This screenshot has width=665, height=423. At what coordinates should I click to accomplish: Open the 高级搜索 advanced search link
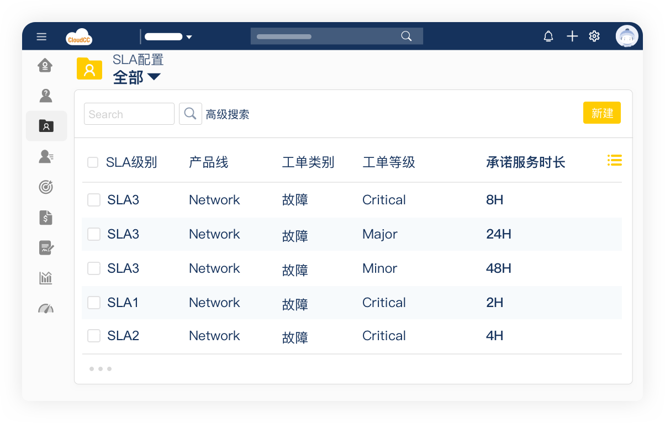tap(228, 114)
